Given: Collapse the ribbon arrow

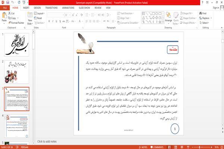Looking at the screenshot, I should pyautogui.click(x=222, y=28).
